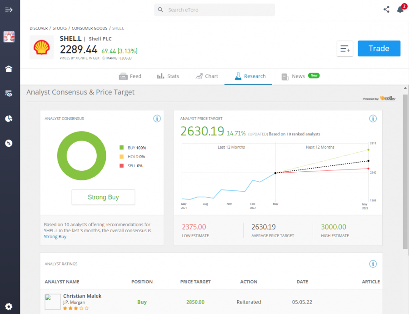
Task: Click the red SELL legend swatch
Action: click(121, 165)
